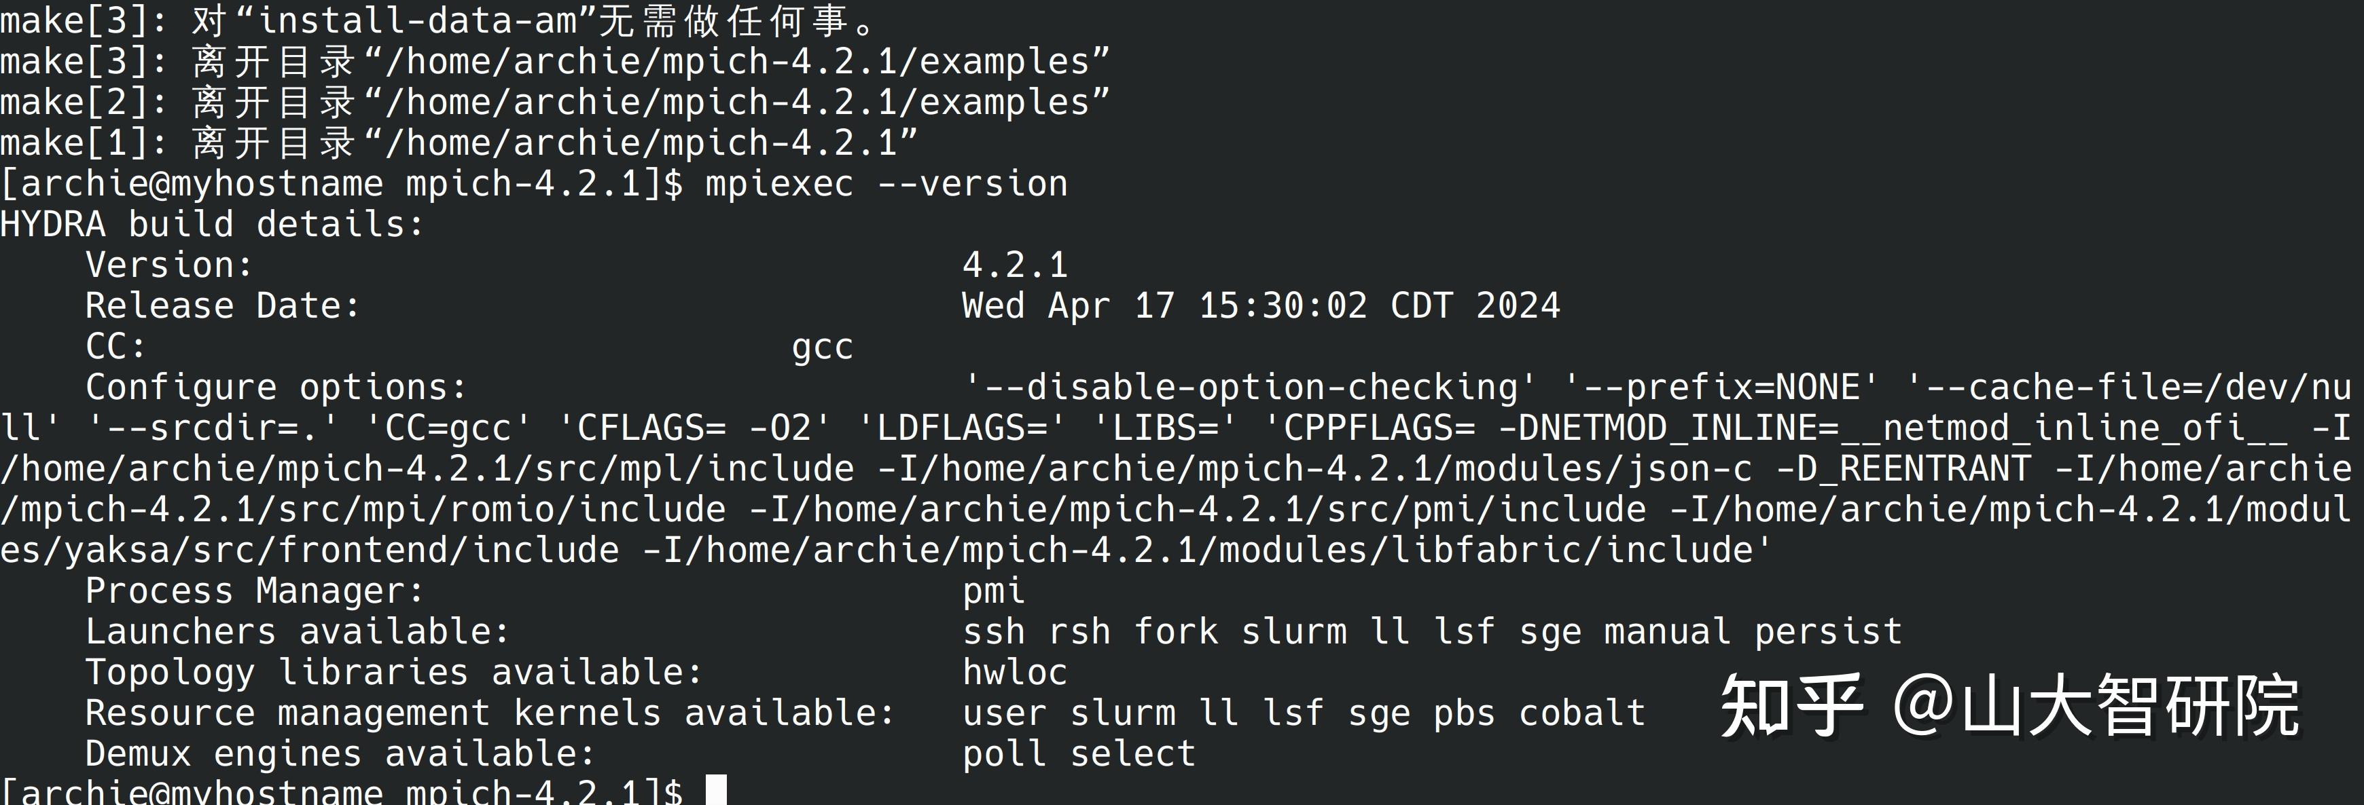Screen dimensions: 2364x805
Task: Click the word 'persist' in the launchers list
Action: [1828, 632]
